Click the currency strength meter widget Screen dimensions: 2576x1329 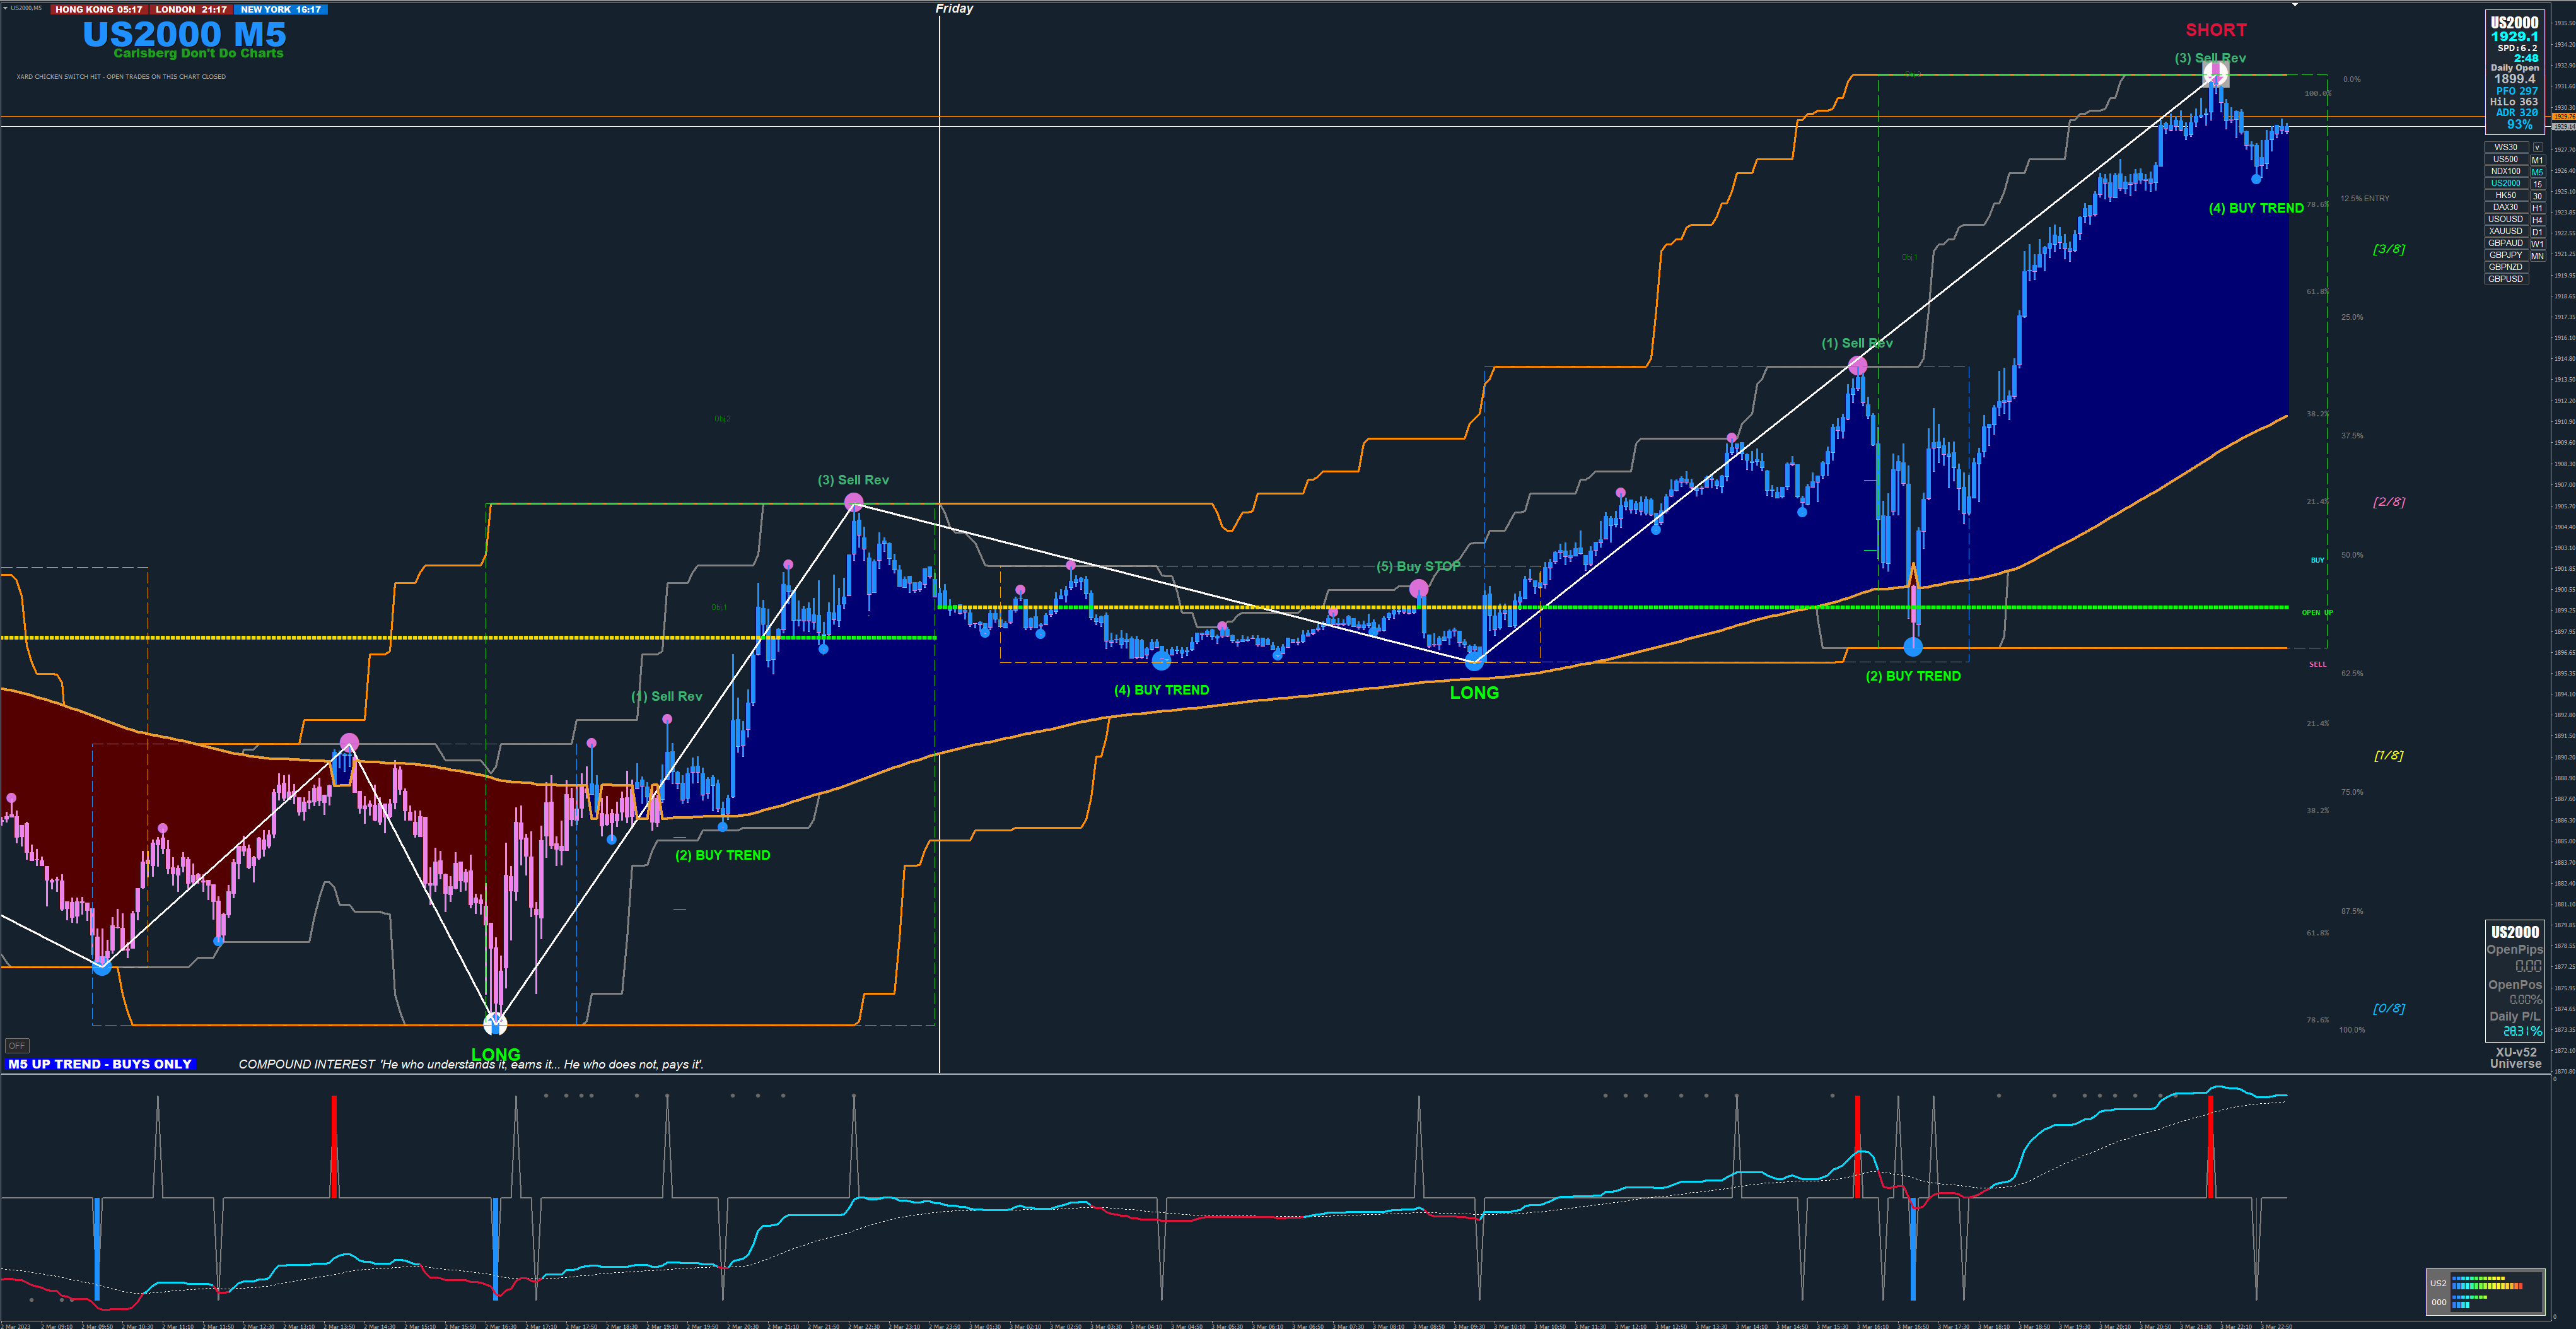2485,1291
